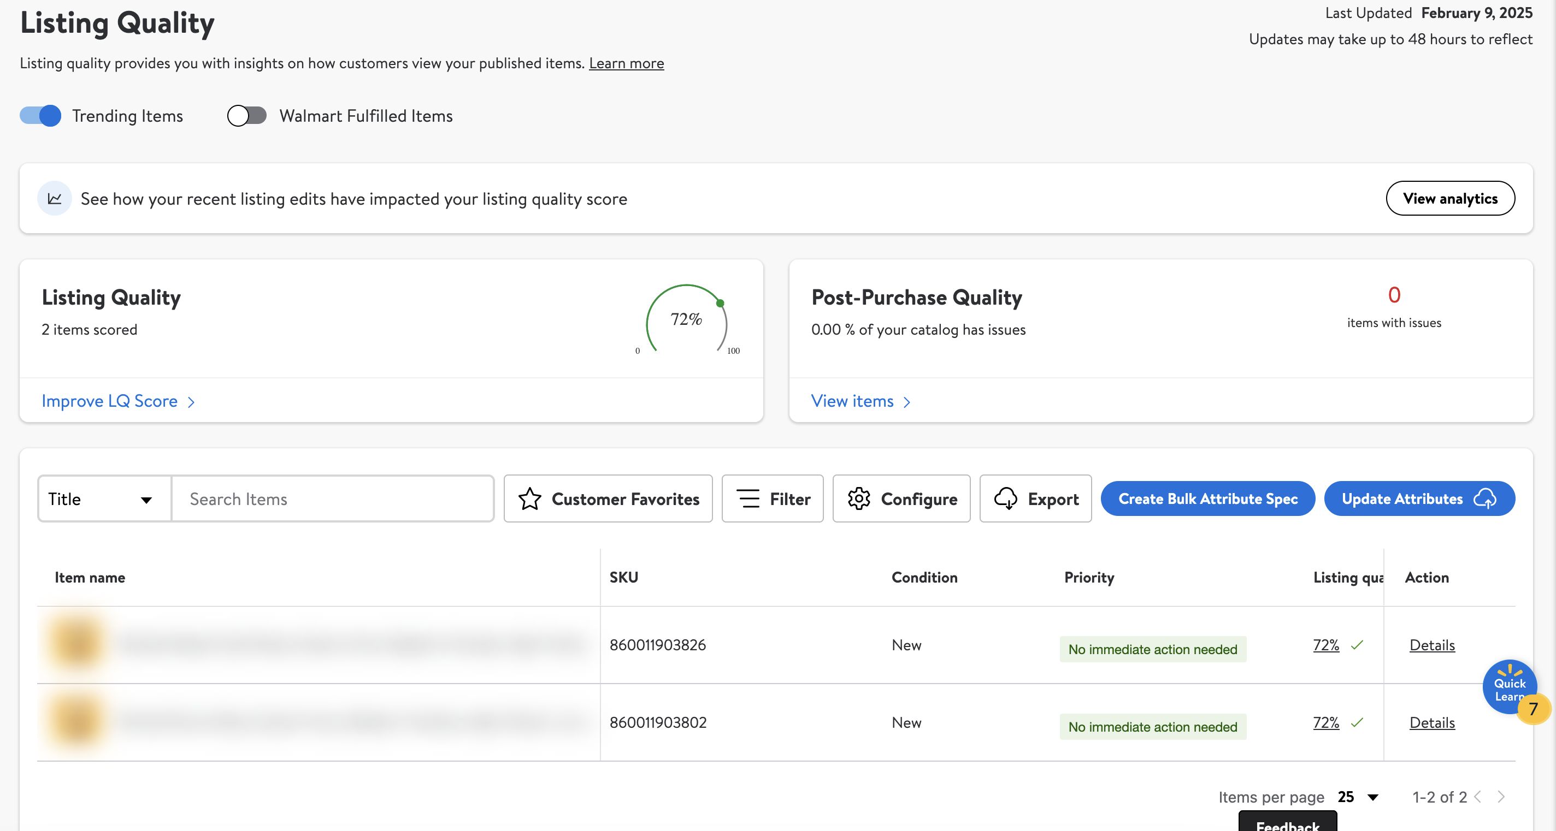The image size is (1556, 831).
Task: Click the Action column header
Action: pyautogui.click(x=1427, y=578)
